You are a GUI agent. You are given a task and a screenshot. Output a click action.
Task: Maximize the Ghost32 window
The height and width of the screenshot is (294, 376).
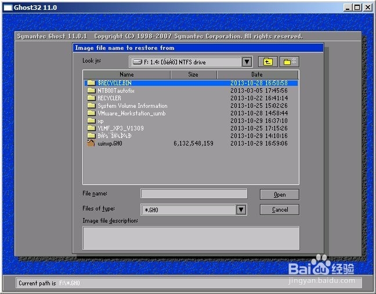357,8
